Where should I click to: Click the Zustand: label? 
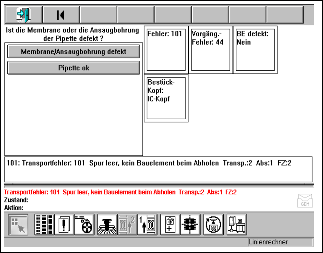click(16, 200)
